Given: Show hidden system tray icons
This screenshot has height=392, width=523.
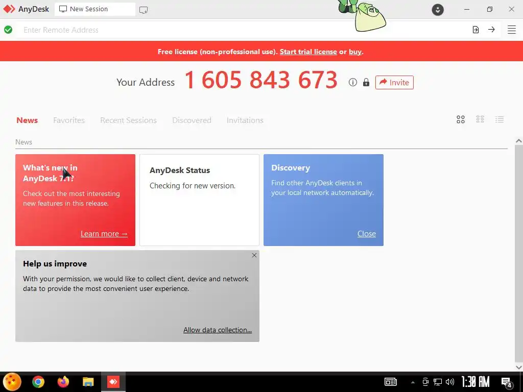Looking at the screenshot, I should [413, 382].
